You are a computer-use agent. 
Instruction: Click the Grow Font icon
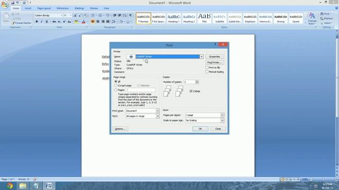coord(75,15)
